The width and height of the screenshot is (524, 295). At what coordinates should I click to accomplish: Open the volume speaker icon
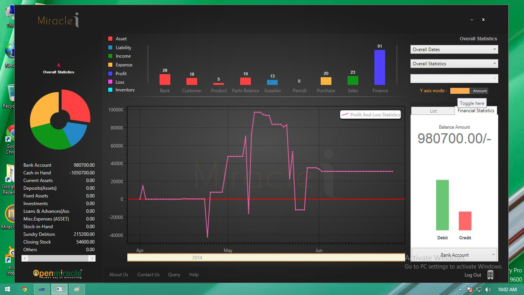click(x=488, y=290)
